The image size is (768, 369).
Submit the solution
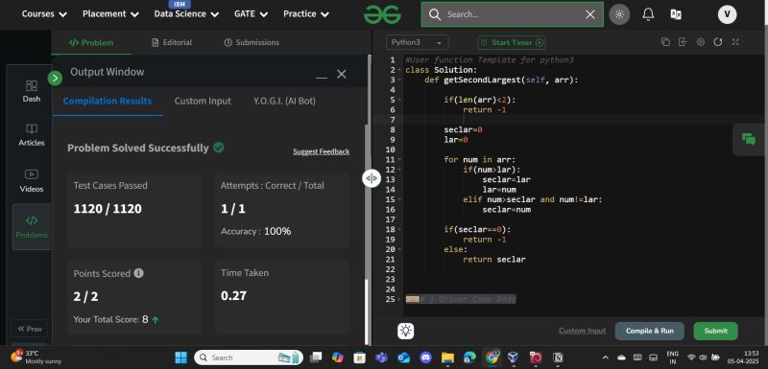click(x=715, y=331)
